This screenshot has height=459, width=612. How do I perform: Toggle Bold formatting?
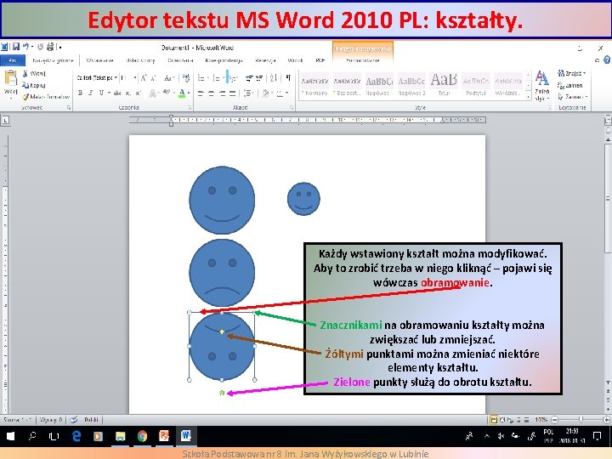tap(80, 93)
